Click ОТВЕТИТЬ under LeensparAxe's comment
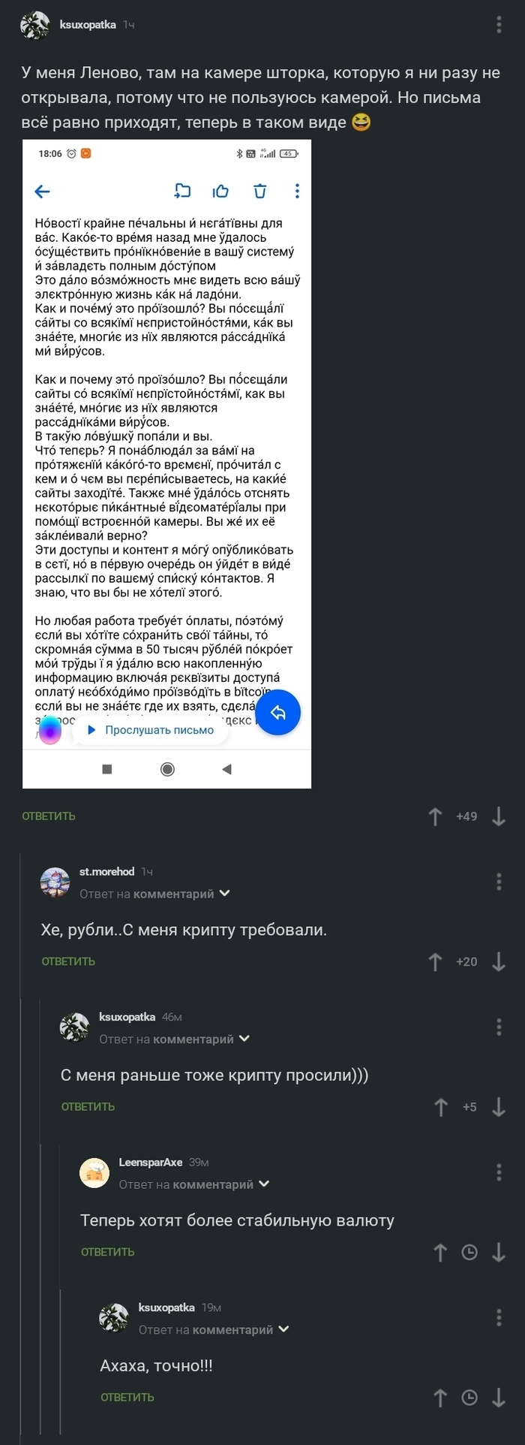The height and width of the screenshot is (1445, 525). (x=106, y=1252)
